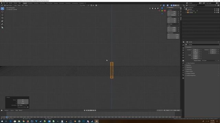Select the Move tool

point(2,15)
